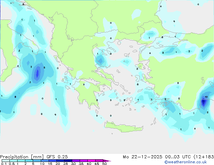The height and width of the screenshot is (165, 214).
Task: Select the 20–25 mm legend swatch
Action: pos(60,161)
